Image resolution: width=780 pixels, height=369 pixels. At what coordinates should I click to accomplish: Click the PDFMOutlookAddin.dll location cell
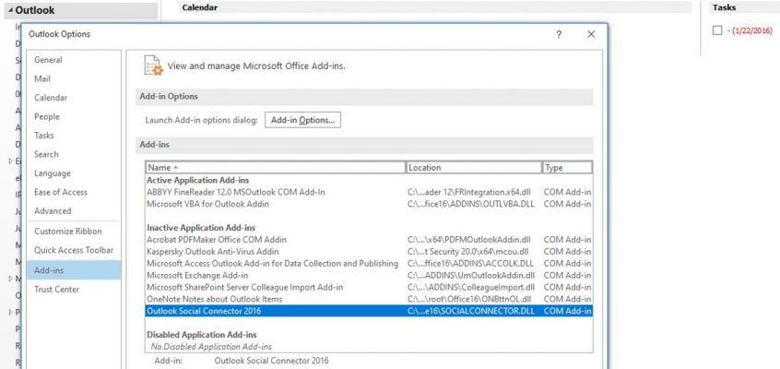(x=469, y=240)
